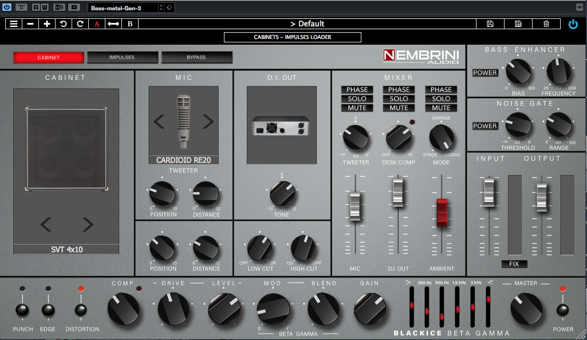Enable host Write automation W button

[44, 7]
